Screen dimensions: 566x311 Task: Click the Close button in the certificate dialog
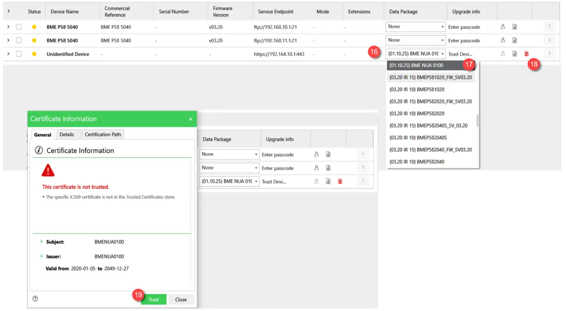pos(181,299)
